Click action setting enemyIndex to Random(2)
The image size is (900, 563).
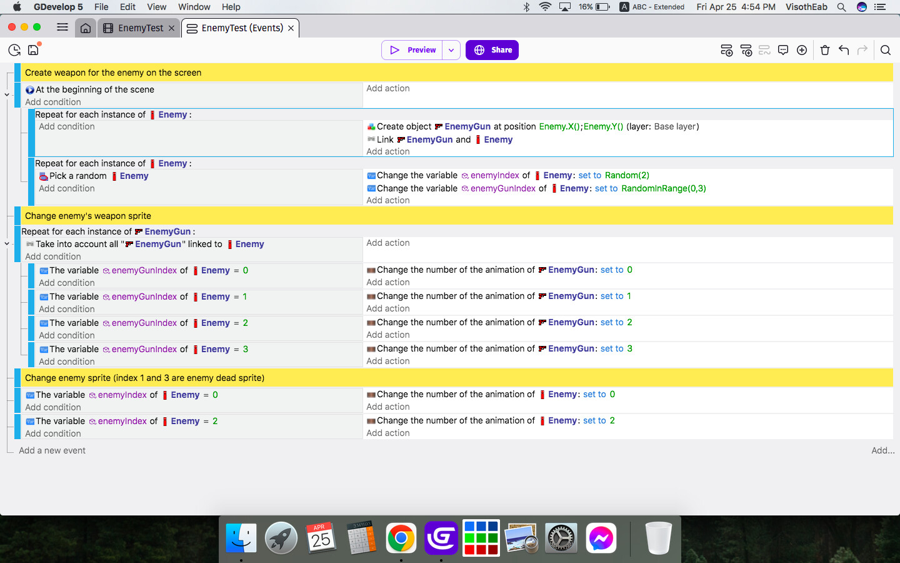click(508, 175)
